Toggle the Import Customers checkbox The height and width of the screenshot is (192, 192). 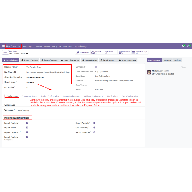click(x=27, y=132)
